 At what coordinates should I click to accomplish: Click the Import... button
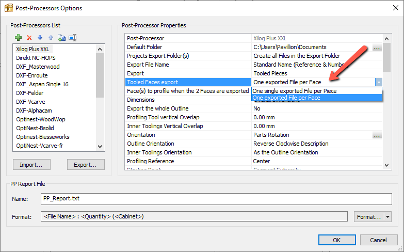point(31,165)
